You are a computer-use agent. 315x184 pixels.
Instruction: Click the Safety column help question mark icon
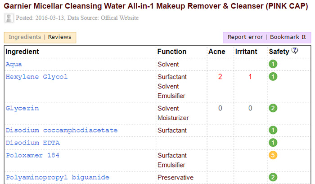coord(295,51)
